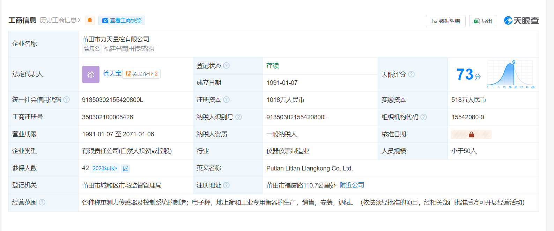554x231 pixels.
Task: Click staff size value 小于50人
Action: (464, 151)
